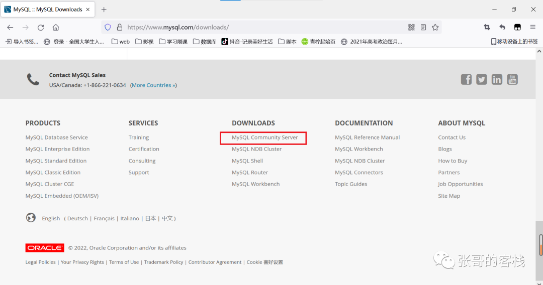Open MySQL Enterprise Edition link
The image size is (543, 285).
57,149
